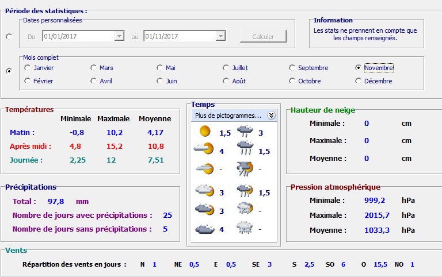Viewport: 442px width, 277px height.
Task: Click days without precipitation value 5
Action: tap(165, 229)
